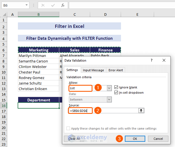Screen dimensions: 175x147
Task: Toggle the Ignore blank checkbox
Action: (116, 87)
